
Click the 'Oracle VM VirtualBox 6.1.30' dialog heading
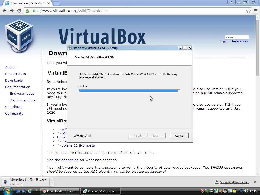94,57
